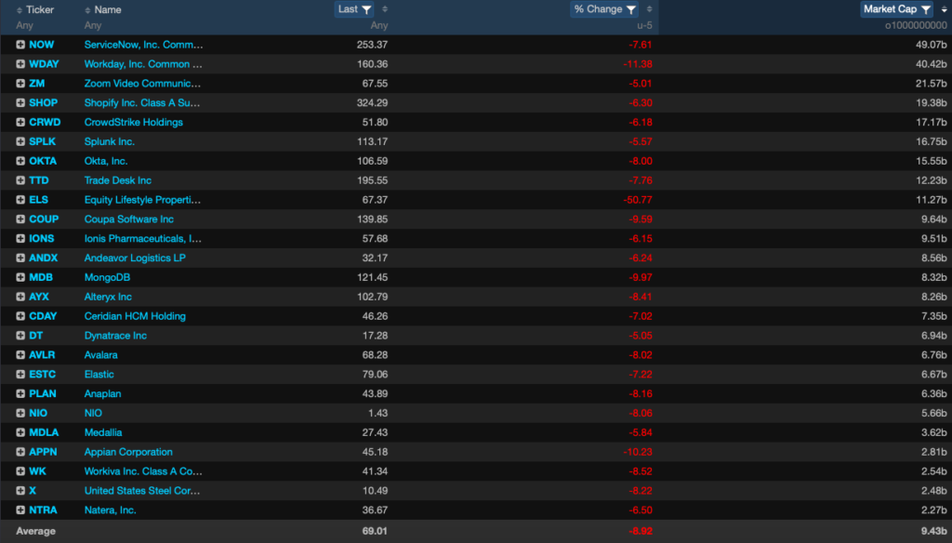The height and width of the screenshot is (543, 952).
Task: Click plus icon beside CDAY
Action: click(20, 316)
